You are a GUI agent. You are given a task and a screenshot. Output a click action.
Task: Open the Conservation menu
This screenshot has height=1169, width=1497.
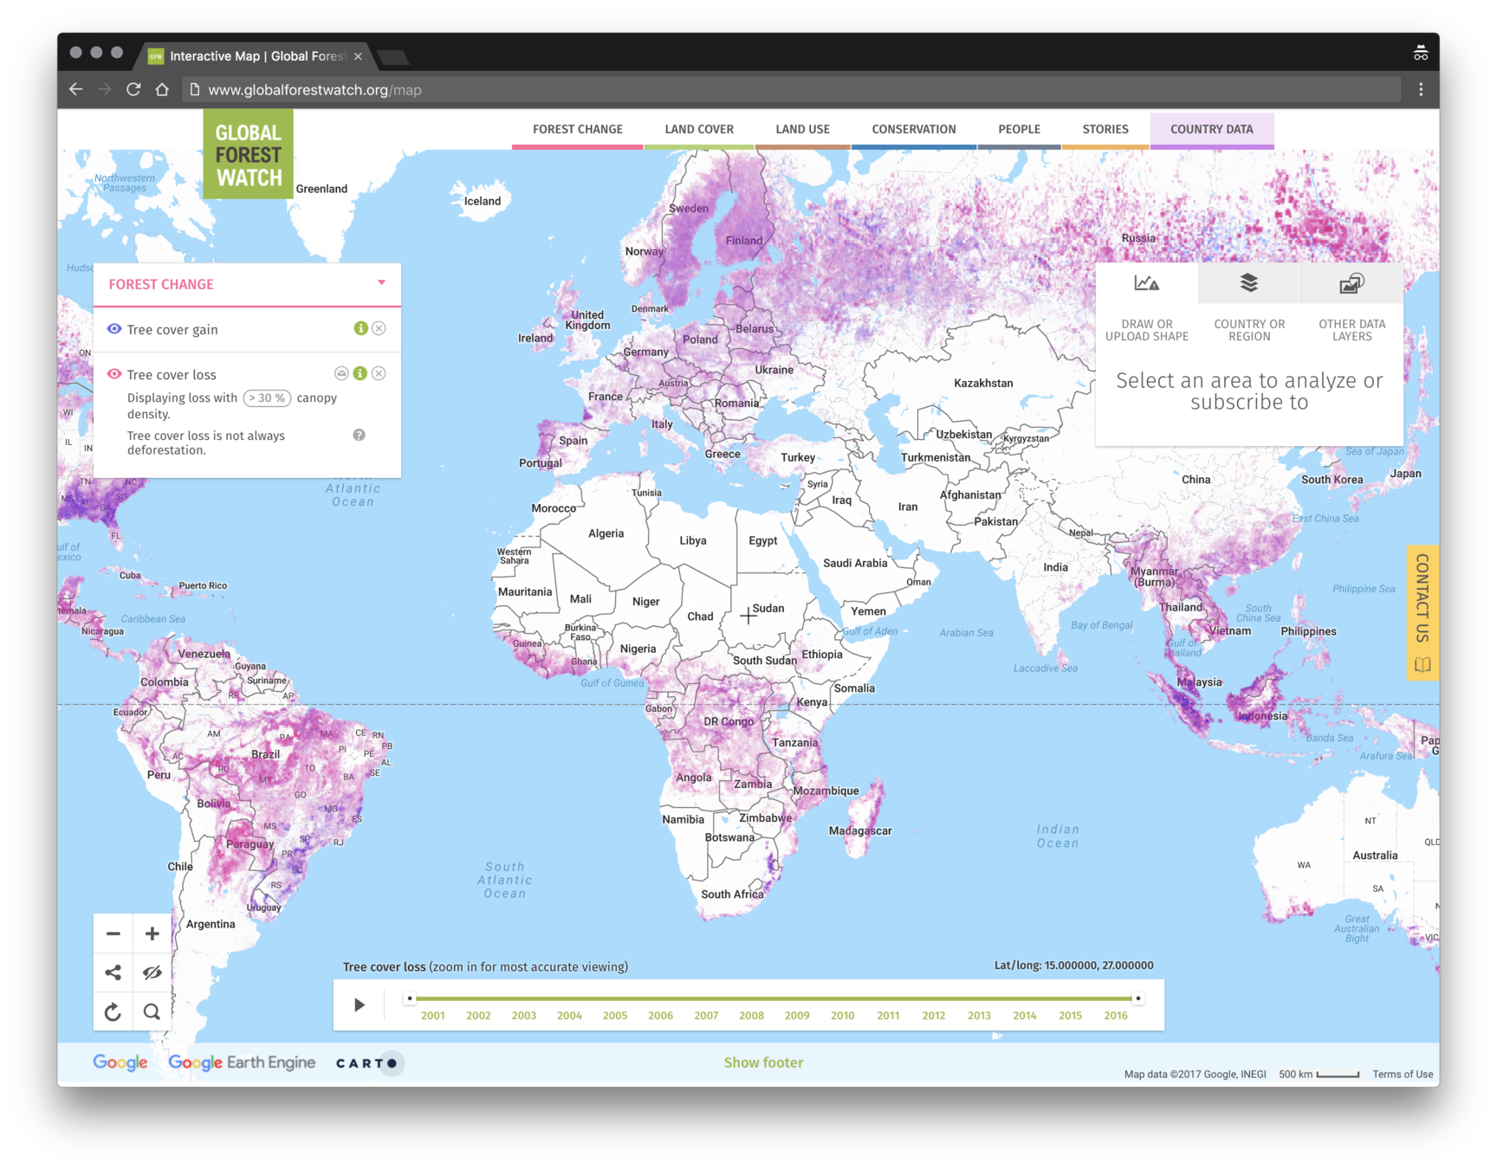pyautogui.click(x=914, y=130)
